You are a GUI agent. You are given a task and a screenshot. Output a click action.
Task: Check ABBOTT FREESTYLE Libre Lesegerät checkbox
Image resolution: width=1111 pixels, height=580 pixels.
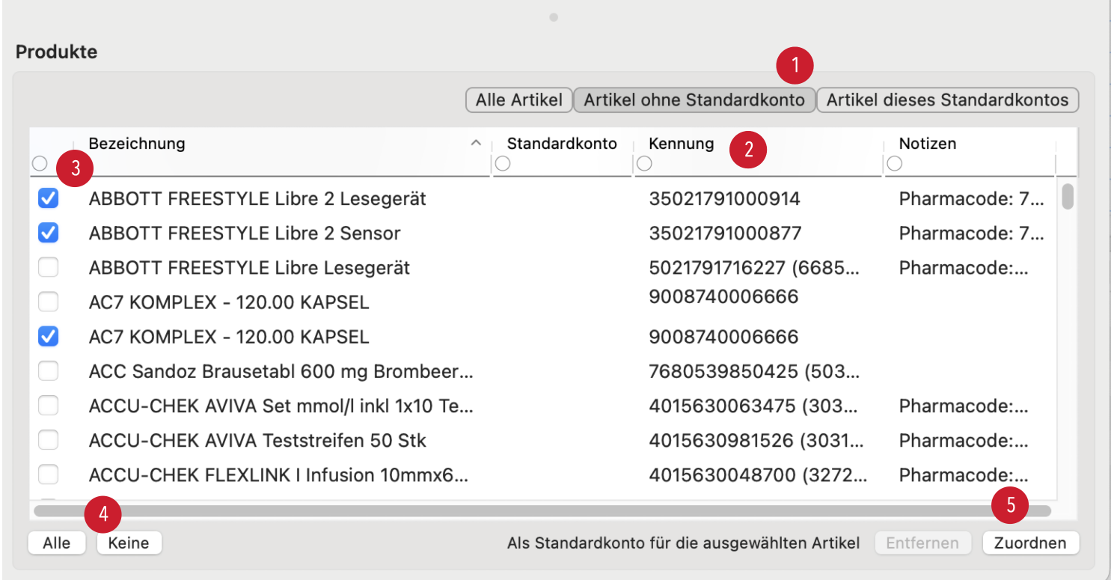pyautogui.click(x=49, y=267)
